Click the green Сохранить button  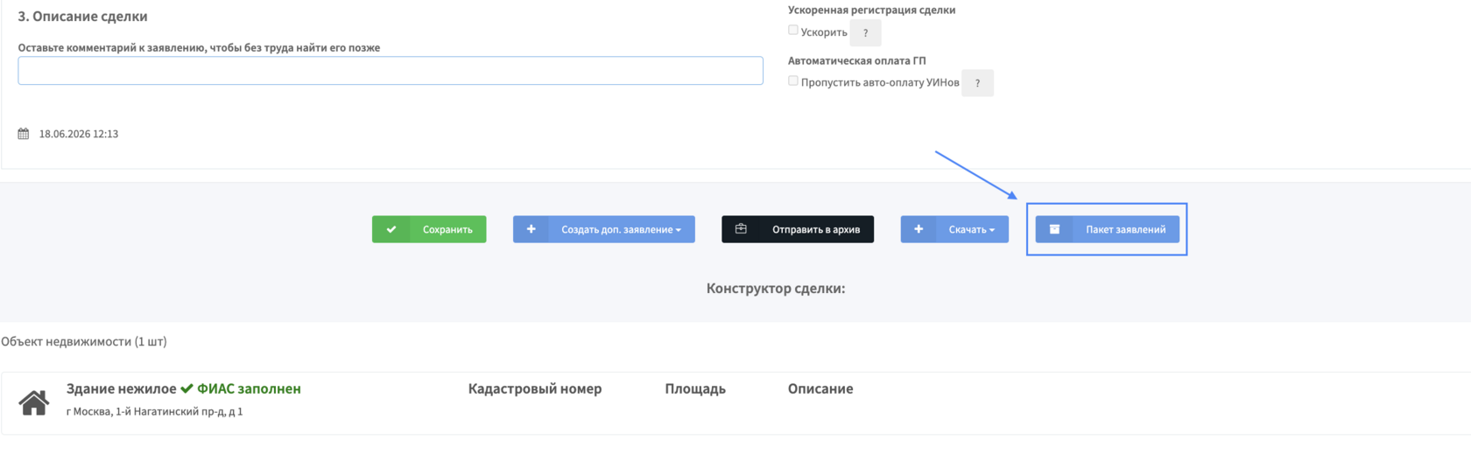[429, 229]
